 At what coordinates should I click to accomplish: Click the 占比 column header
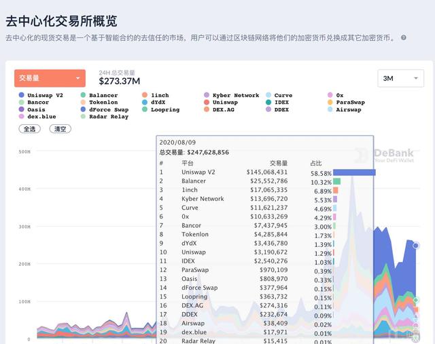pyautogui.click(x=316, y=164)
